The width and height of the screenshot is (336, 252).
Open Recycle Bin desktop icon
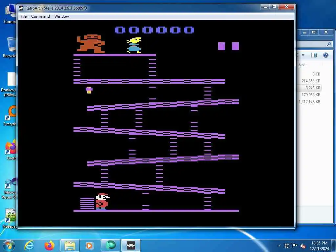10,48
